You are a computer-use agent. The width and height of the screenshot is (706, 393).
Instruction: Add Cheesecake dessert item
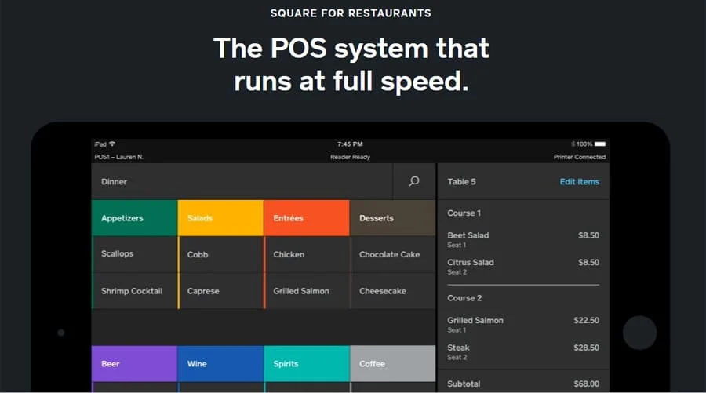point(393,291)
